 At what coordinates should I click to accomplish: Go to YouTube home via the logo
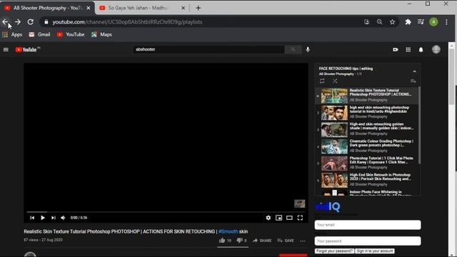click(x=28, y=49)
